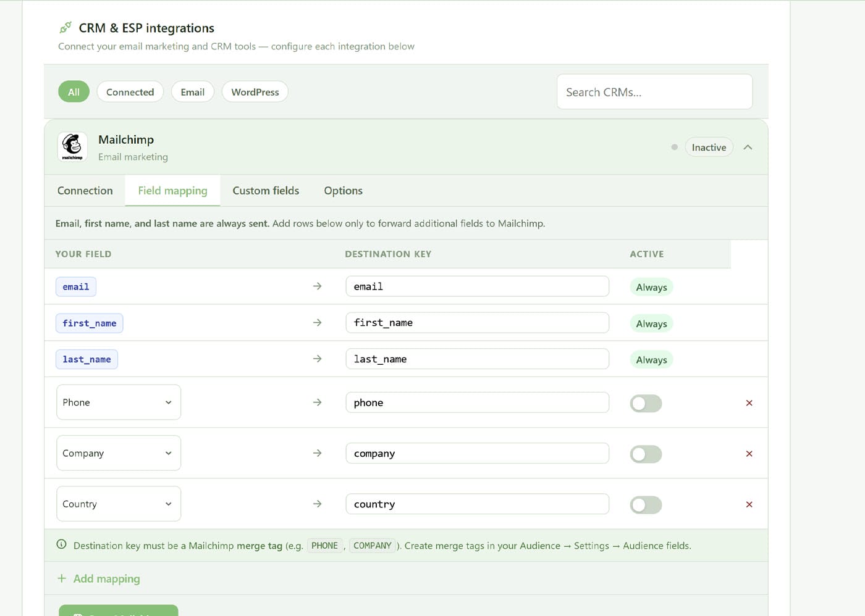Click the email source field tag
This screenshot has height=616, width=865.
coord(76,286)
